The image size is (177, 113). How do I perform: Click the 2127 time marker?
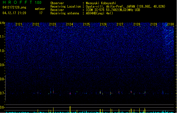pos(120,24)
